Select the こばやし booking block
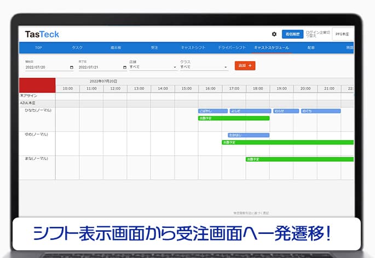Image resolution: width=375 pixels, height=258 pixels. coord(212,111)
